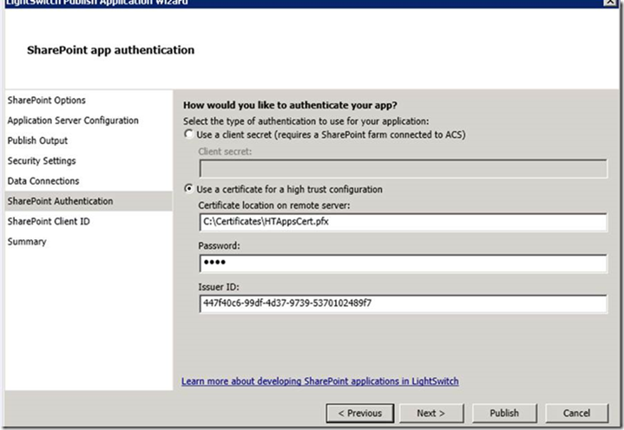
Task: Select SharePoint Authentication step
Action: [x=89, y=201]
